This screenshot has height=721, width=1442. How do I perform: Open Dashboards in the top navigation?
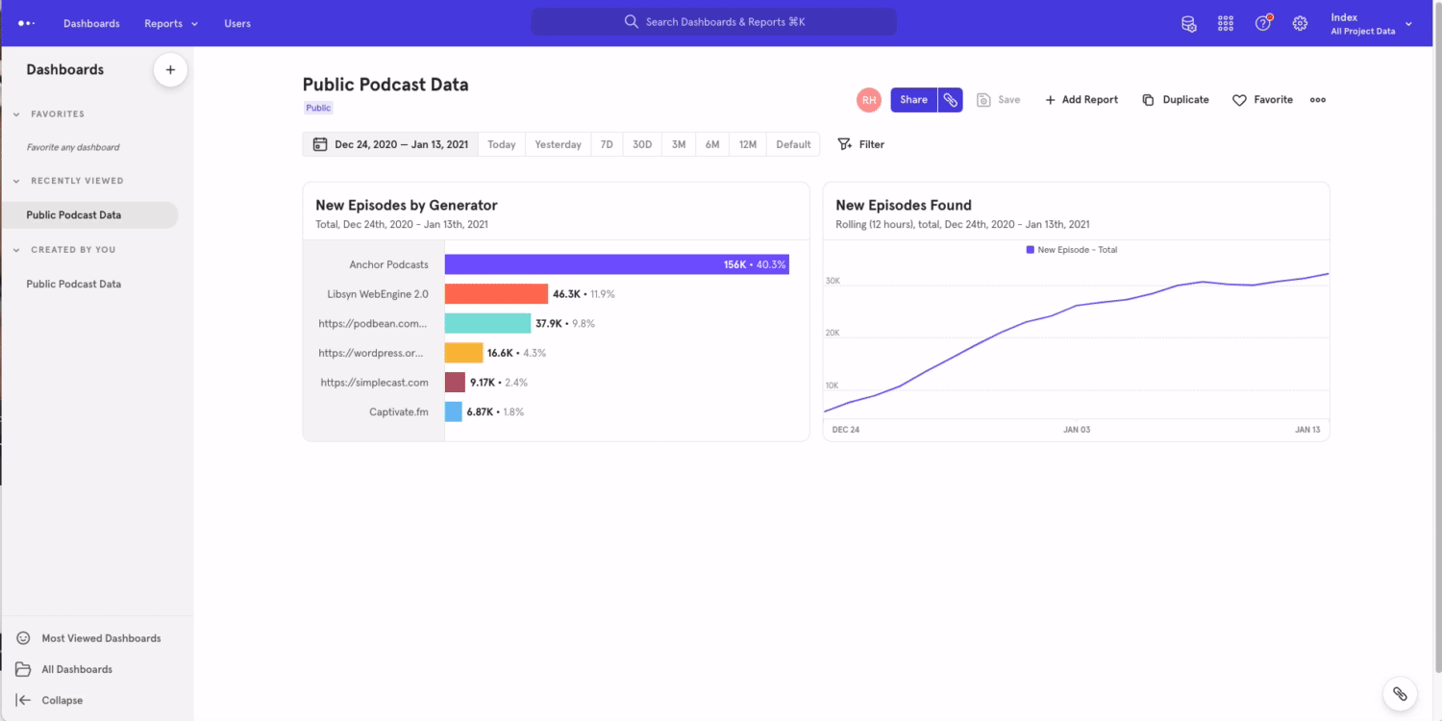[91, 23]
